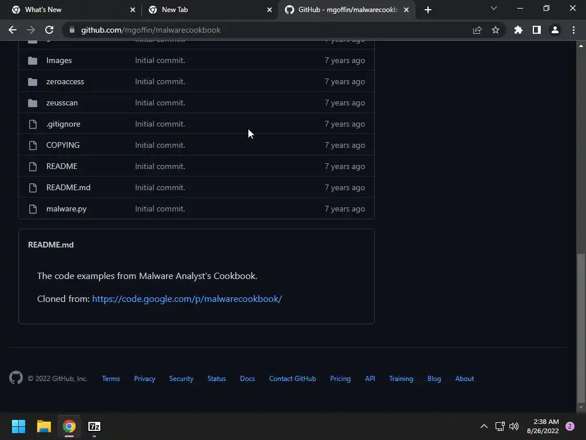Open the volume control tray icon

click(x=514, y=426)
